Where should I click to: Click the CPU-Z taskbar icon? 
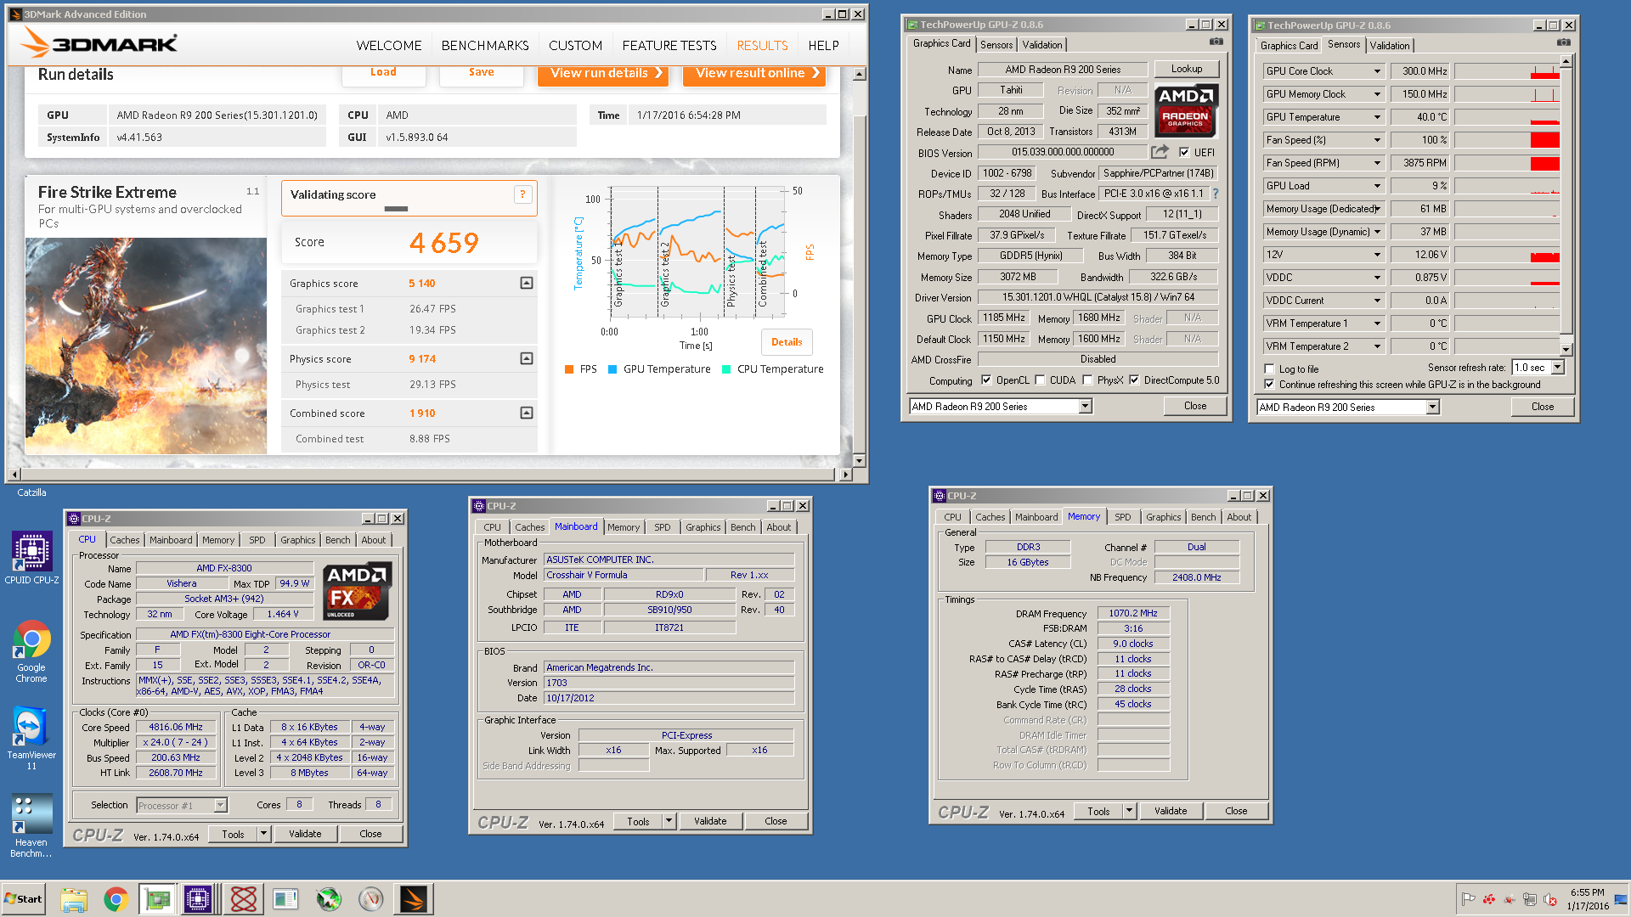(x=198, y=899)
